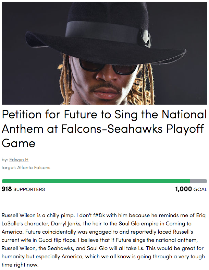Click the word "target:" under the author
Image resolution: width=209 pixels, height=270 pixels.
click(x=9, y=167)
